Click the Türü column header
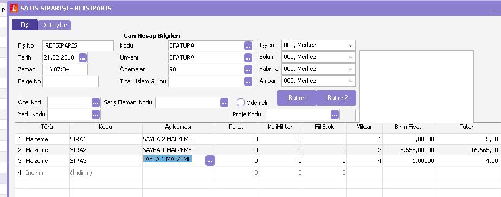The image size is (501, 197). point(47,127)
